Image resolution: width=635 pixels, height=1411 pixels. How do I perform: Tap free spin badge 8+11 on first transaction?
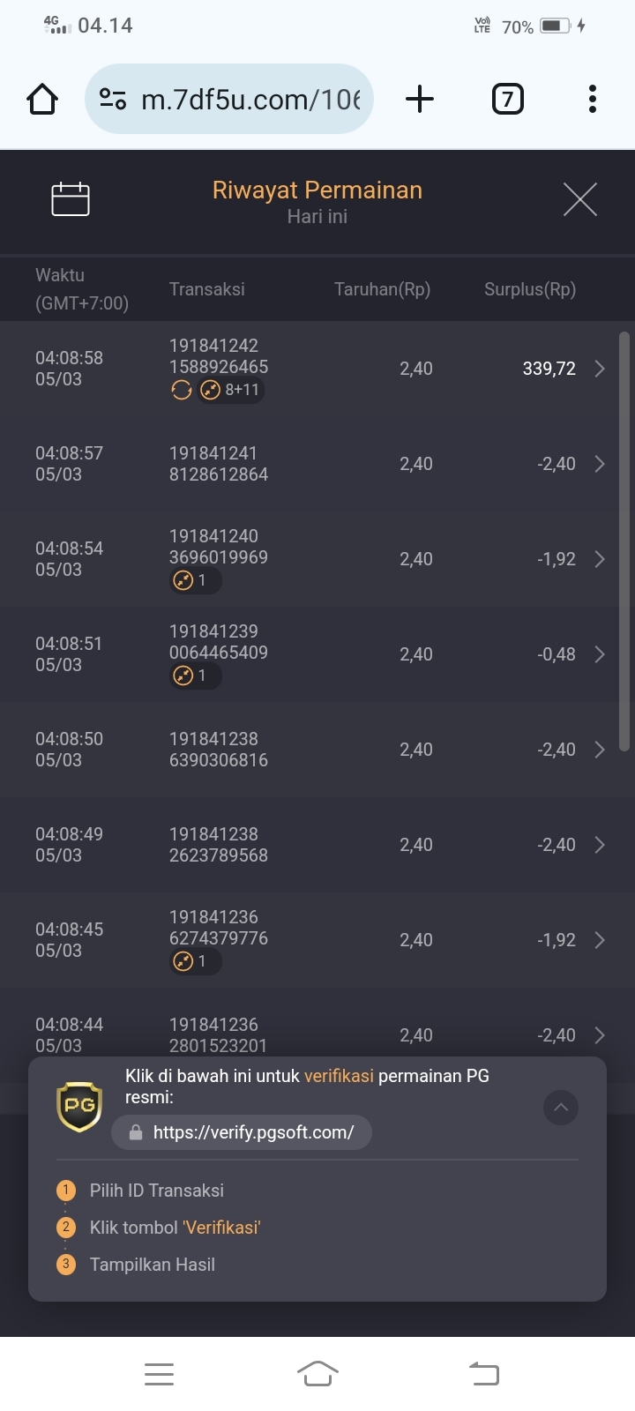[x=230, y=390]
